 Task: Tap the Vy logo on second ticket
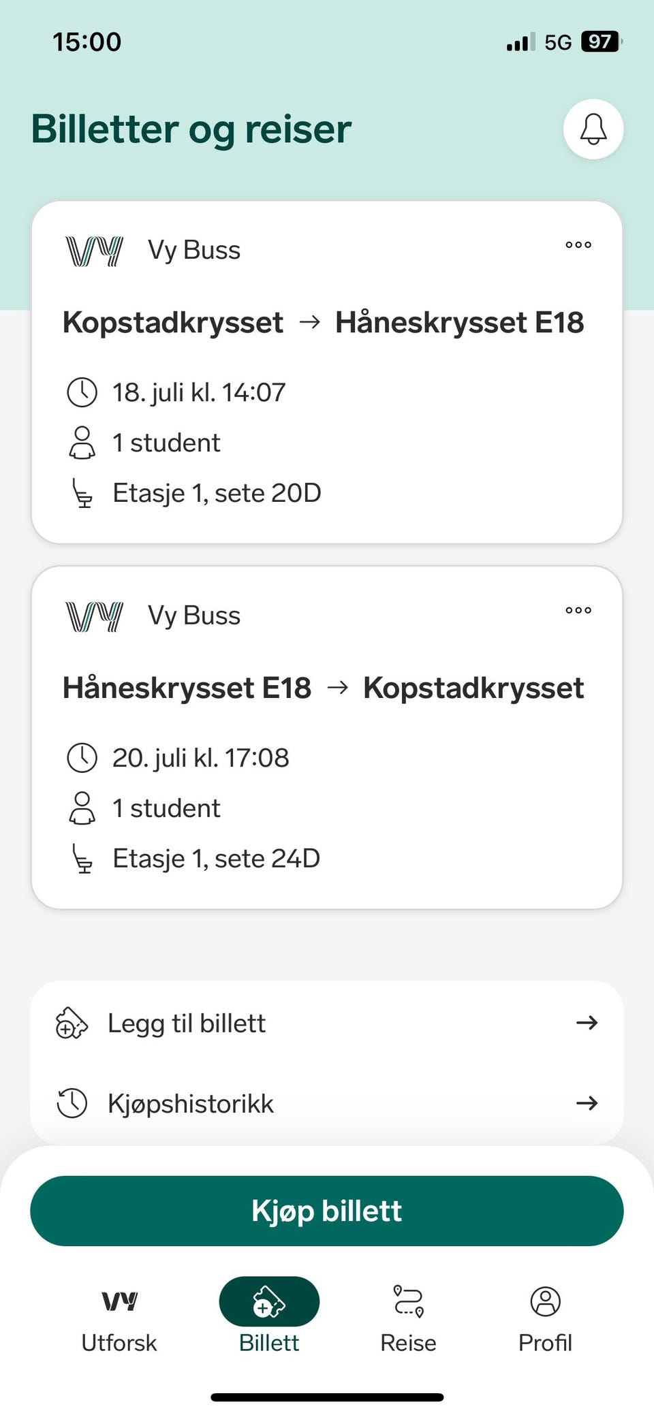pos(94,616)
